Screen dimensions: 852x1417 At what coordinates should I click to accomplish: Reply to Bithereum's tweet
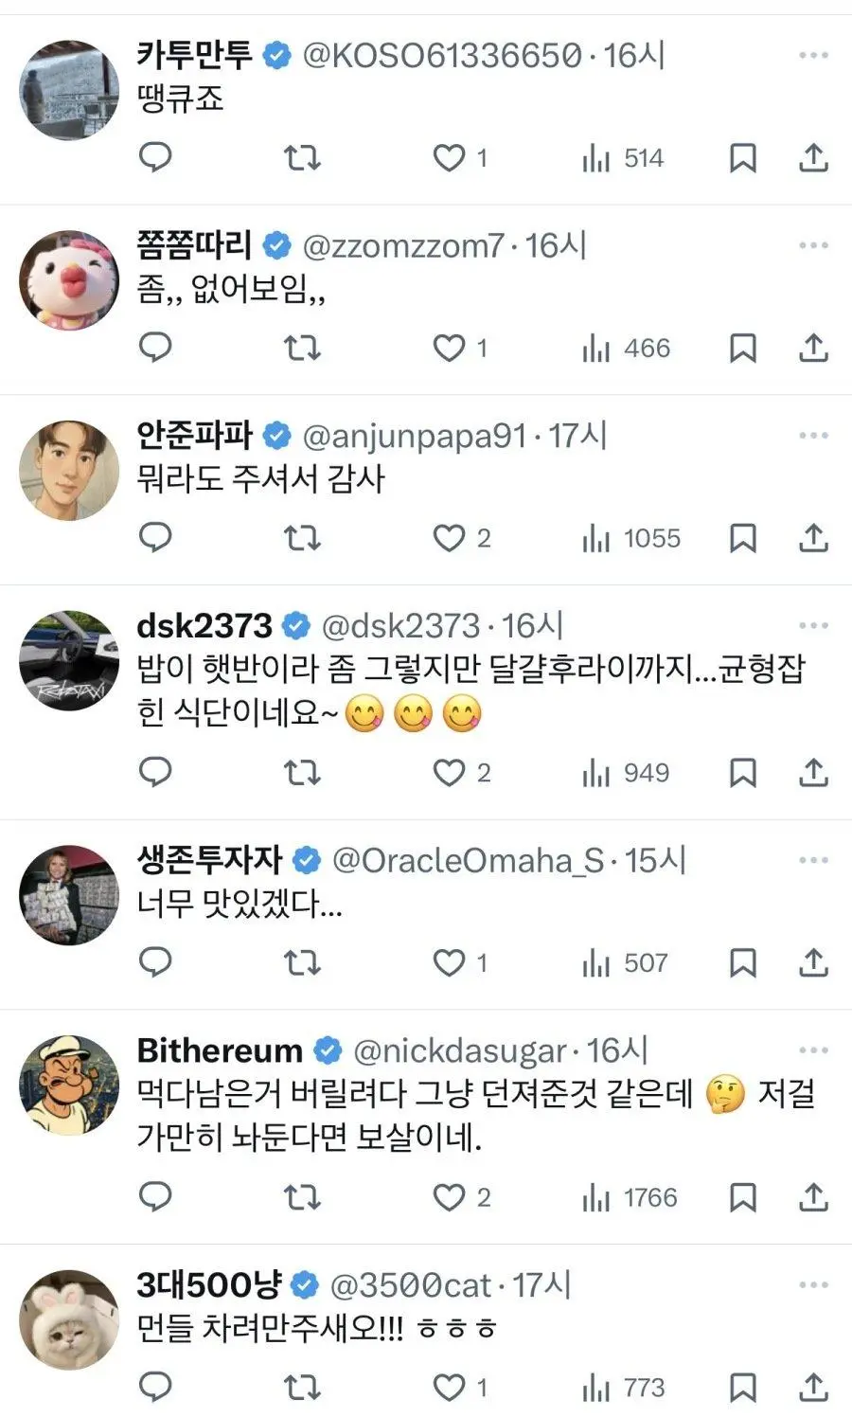(155, 1197)
